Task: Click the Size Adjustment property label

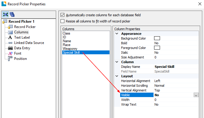Action: tap(133, 57)
